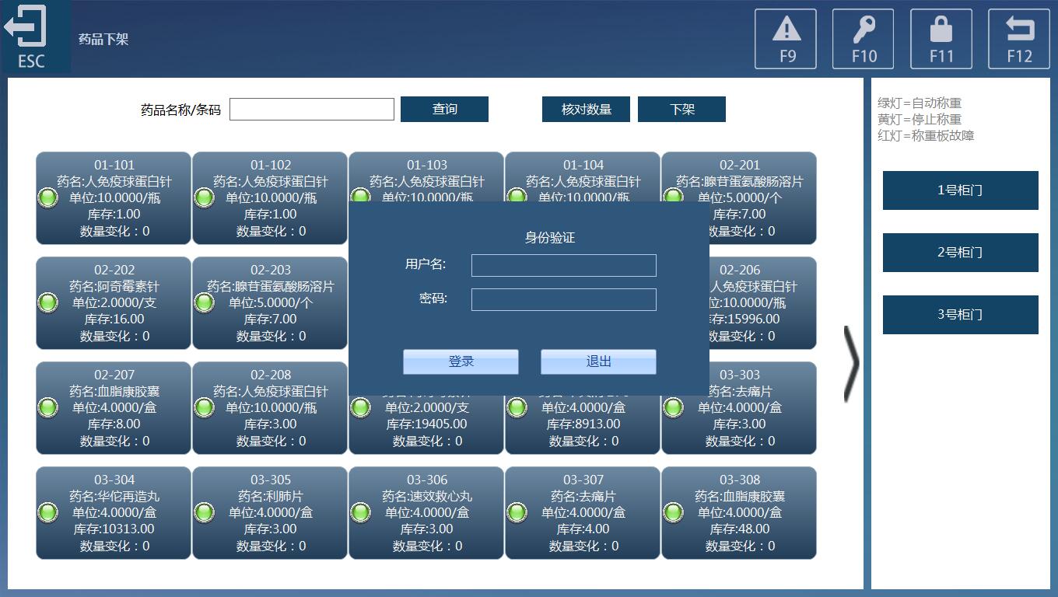The height and width of the screenshot is (597, 1058).
Task: Open 2号柜门 cabinet door
Action: click(x=960, y=253)
